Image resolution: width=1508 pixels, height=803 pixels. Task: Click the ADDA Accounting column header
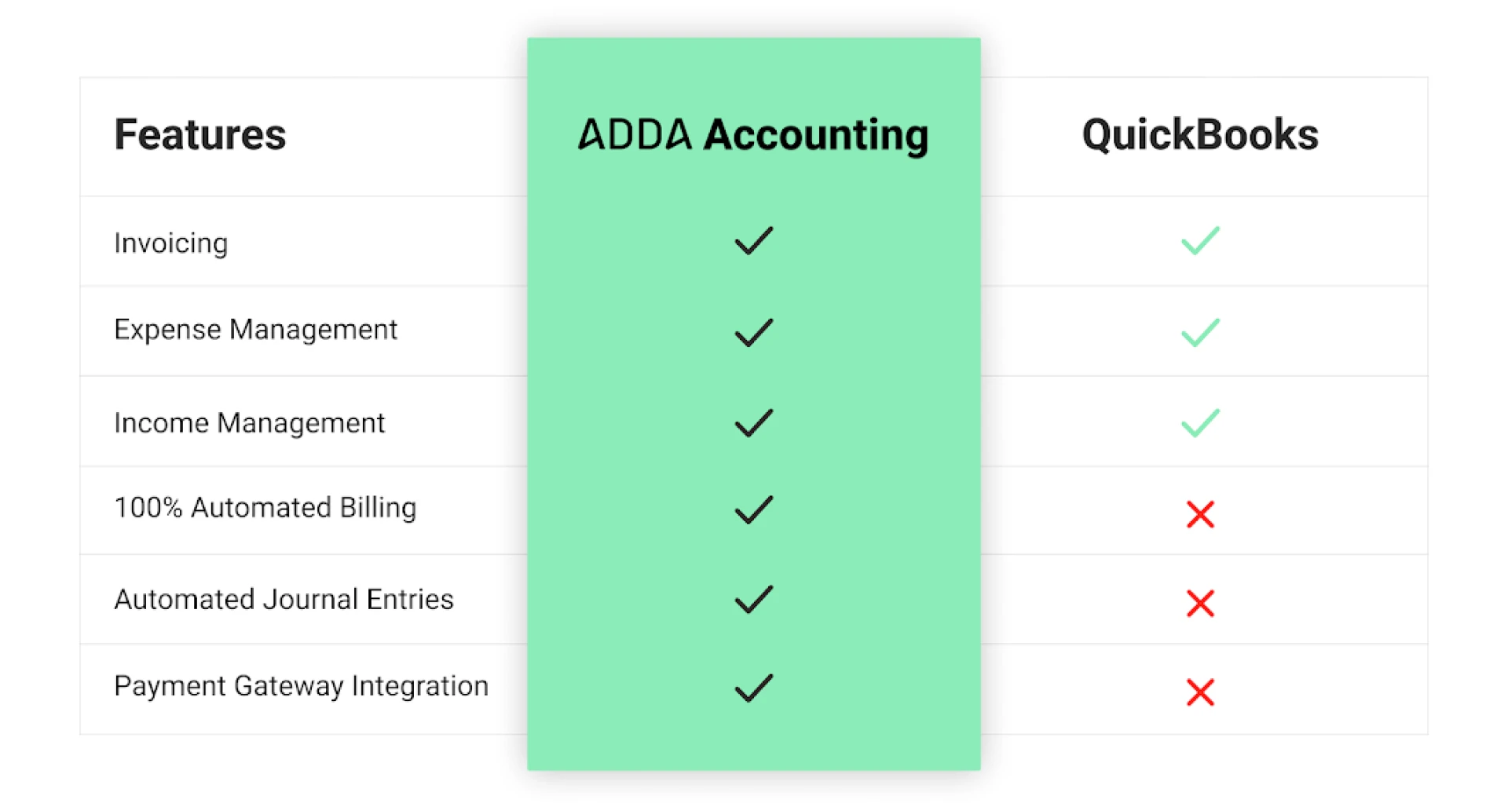click(753, 134)
